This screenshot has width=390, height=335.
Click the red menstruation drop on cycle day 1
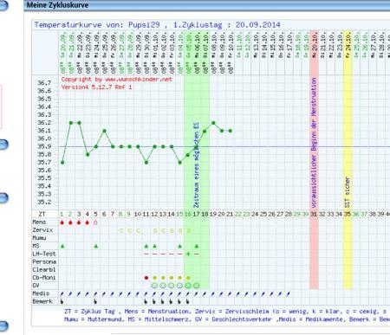pos(62,222)
